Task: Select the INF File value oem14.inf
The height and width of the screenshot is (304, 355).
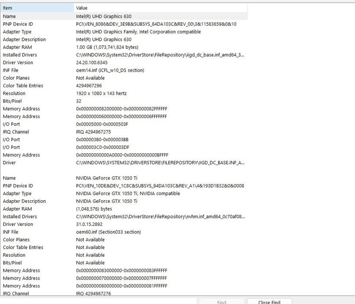Action: [110, 70]
